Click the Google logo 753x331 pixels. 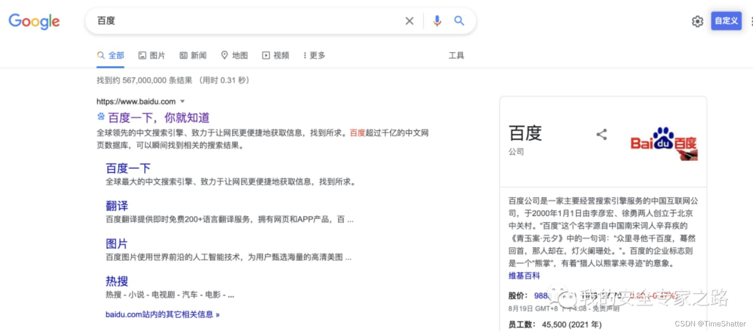[x=34, y=21]
